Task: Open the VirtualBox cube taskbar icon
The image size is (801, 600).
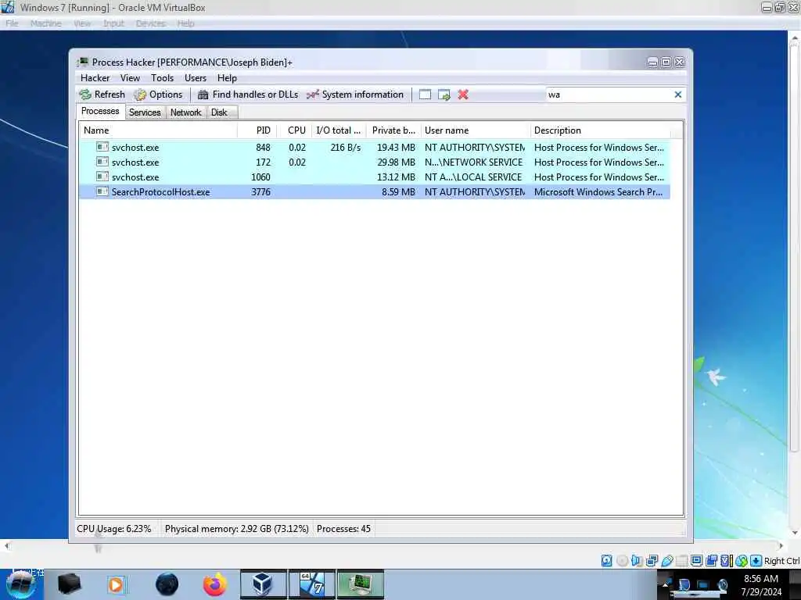Action: pyautogui.click(x=263, y=584)
